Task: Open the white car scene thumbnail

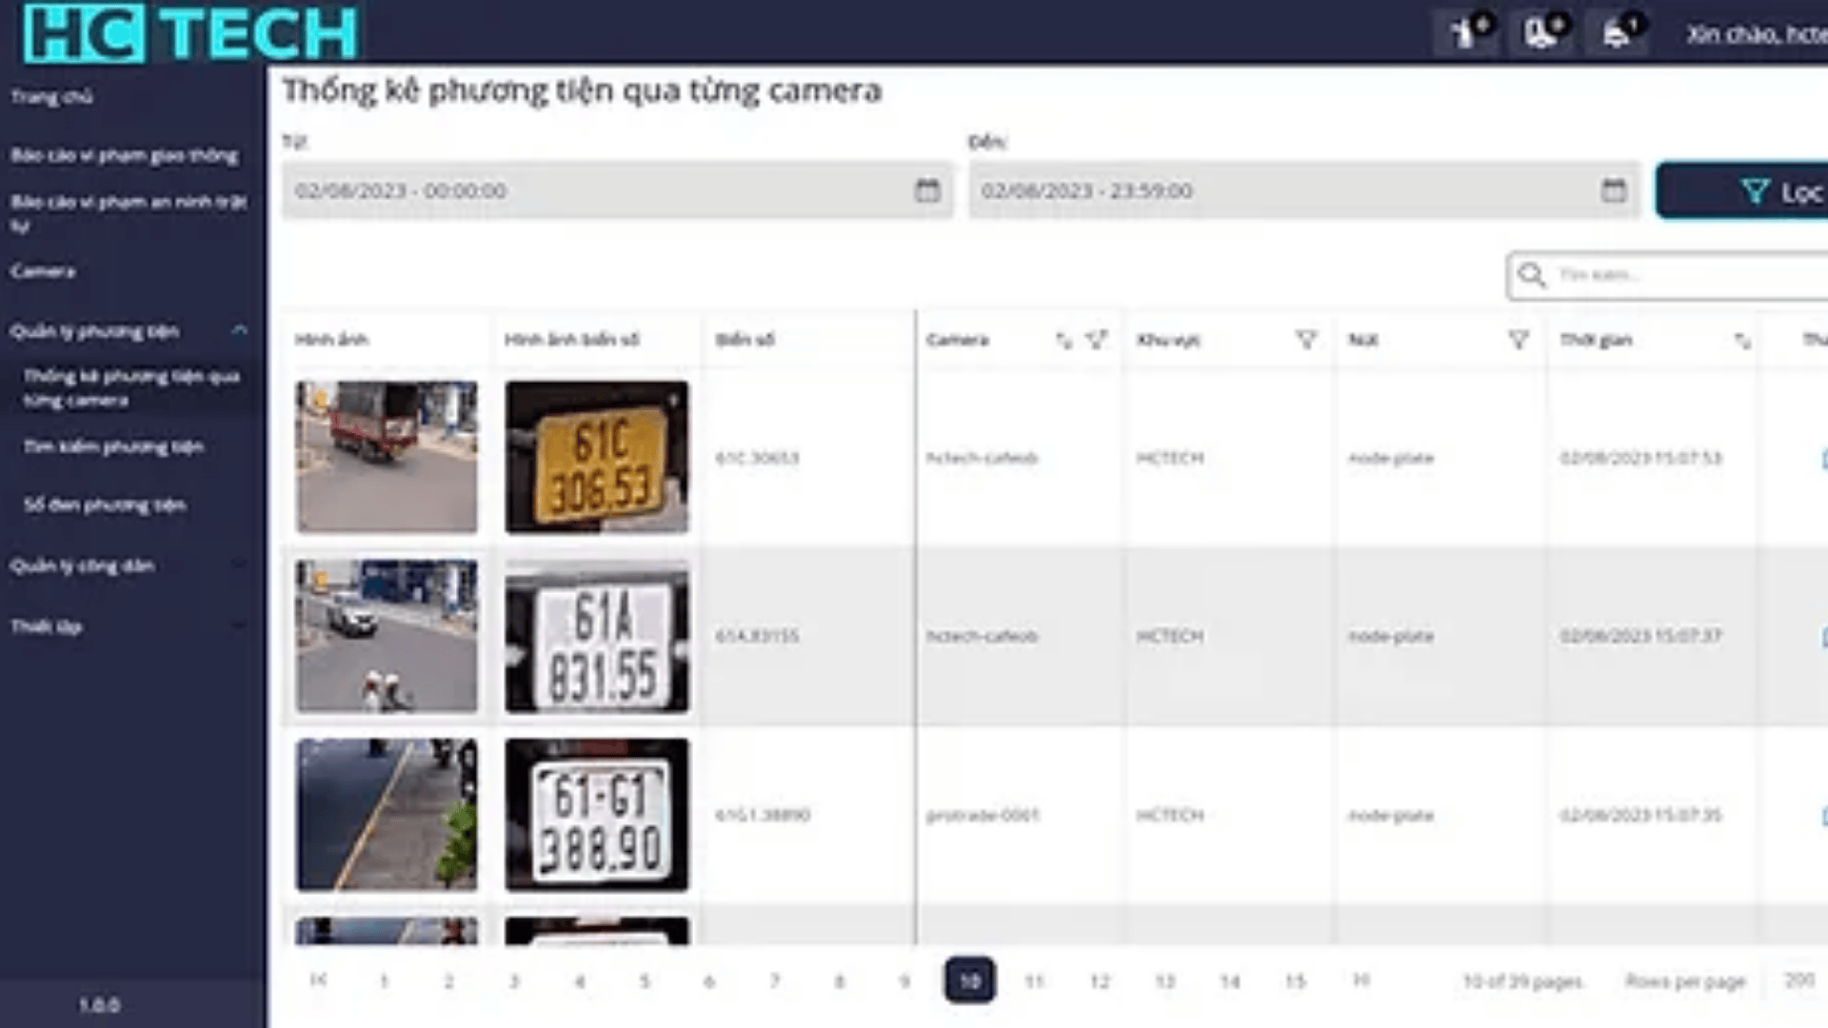Action: pyautogui.click(x=387, y=636)
